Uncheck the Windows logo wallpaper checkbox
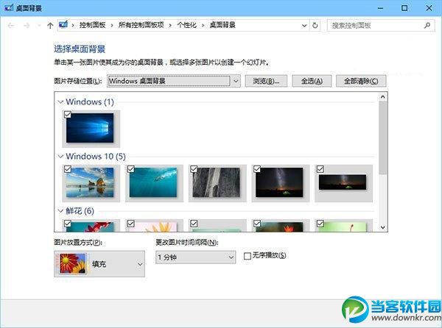Viewport: 442px width, 328px height. [x=68, y=115]
